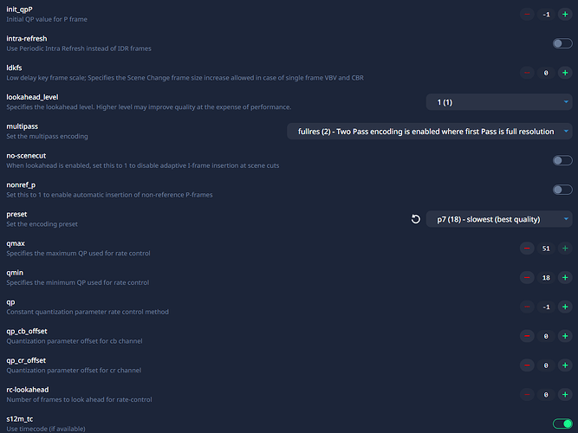Increase qp_cb_offset with plus icon
This screenshot has width=578, height=433.
(565, 336)
